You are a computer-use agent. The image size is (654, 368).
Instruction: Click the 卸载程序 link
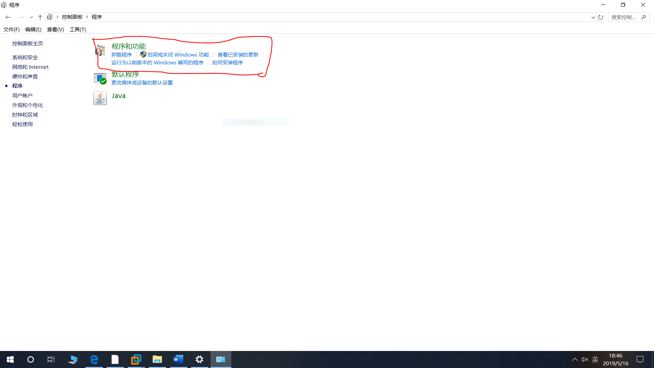point(122,55)
